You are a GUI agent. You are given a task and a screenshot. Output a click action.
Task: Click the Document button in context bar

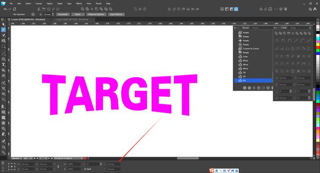(63, 15)
